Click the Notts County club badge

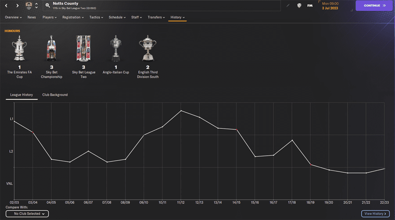click(x=29, y=6)
